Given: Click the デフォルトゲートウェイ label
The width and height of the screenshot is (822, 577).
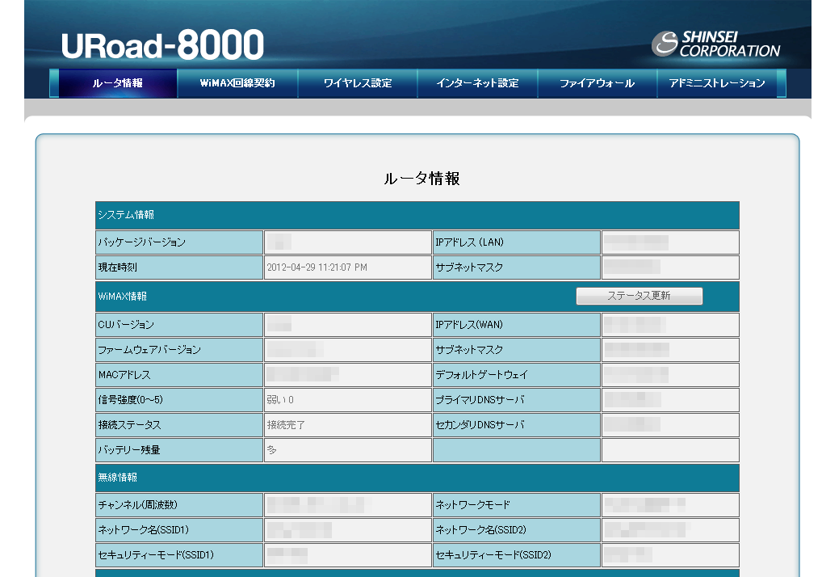Looking at the screenshot, I should coord(481,375).
